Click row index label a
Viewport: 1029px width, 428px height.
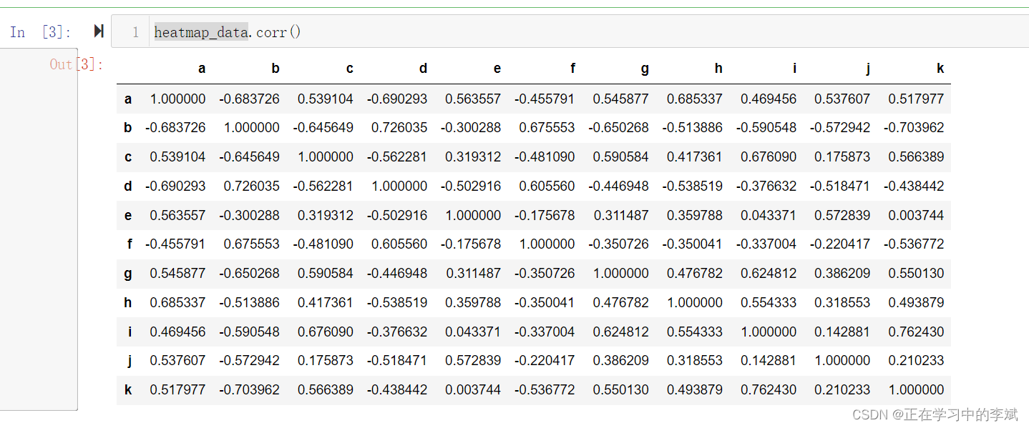pyautogui.click(x=128, y=99)
